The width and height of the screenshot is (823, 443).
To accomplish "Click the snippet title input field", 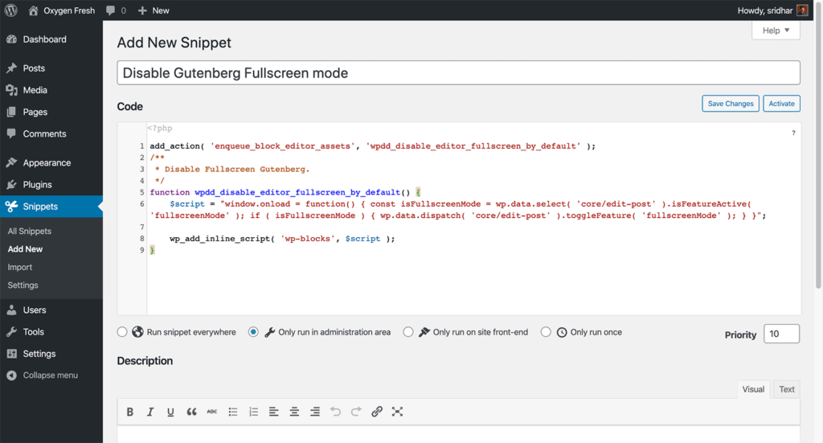I will tap(458, 73).
